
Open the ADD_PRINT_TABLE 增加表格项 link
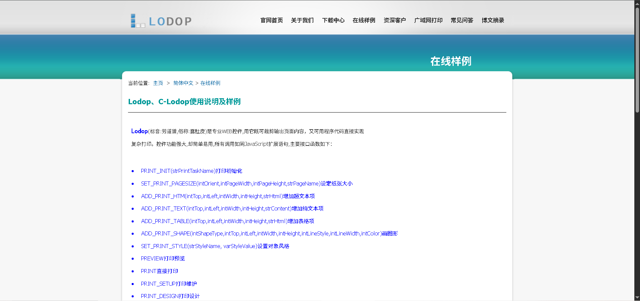tap(228, 221)
